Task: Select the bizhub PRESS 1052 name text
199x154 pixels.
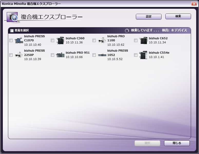Action: [118, 53]
